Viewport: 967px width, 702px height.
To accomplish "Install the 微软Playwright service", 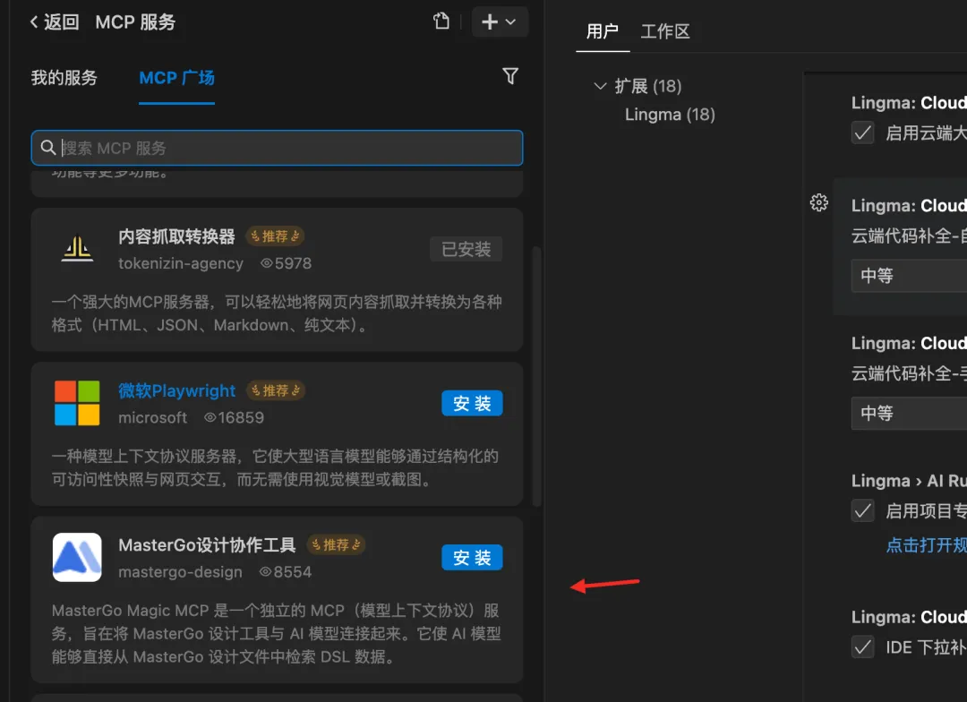I will [x=472, y=404].
